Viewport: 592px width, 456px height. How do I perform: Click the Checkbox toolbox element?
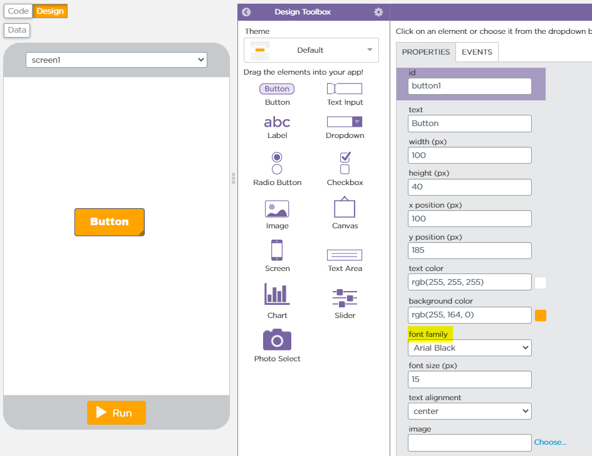(x=345, y=162)
